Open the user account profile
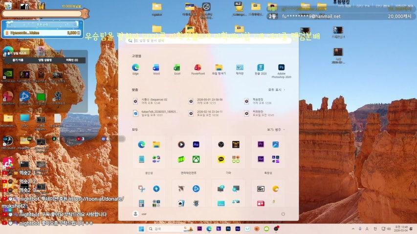417x234 pixels. click(x=140, y=214)
